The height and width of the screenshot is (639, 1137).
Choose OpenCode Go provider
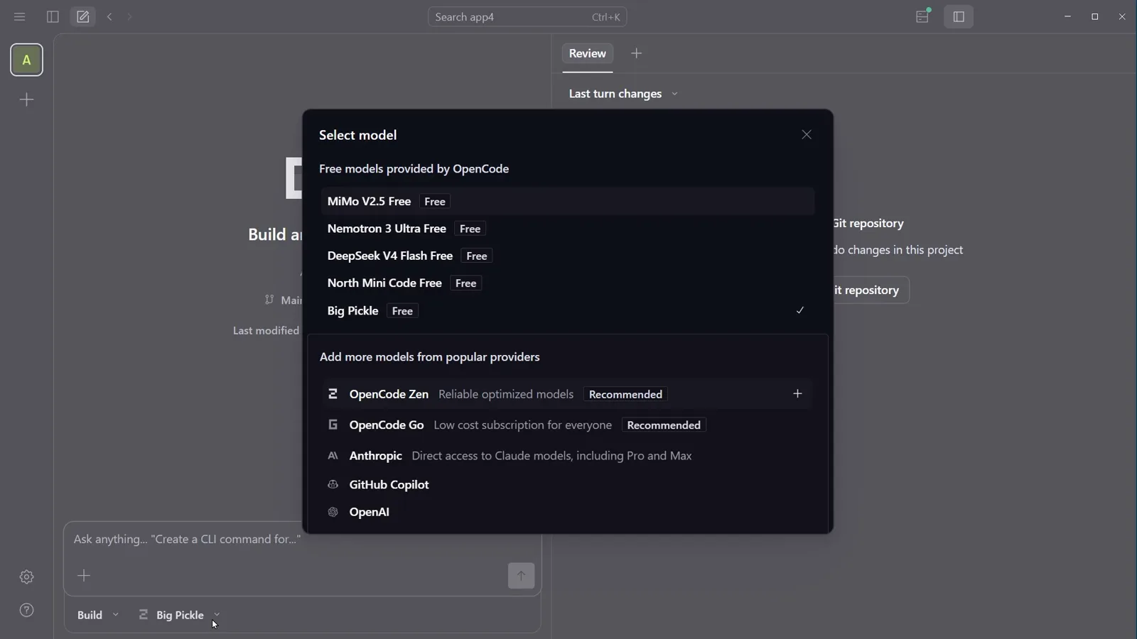point(568,425)
